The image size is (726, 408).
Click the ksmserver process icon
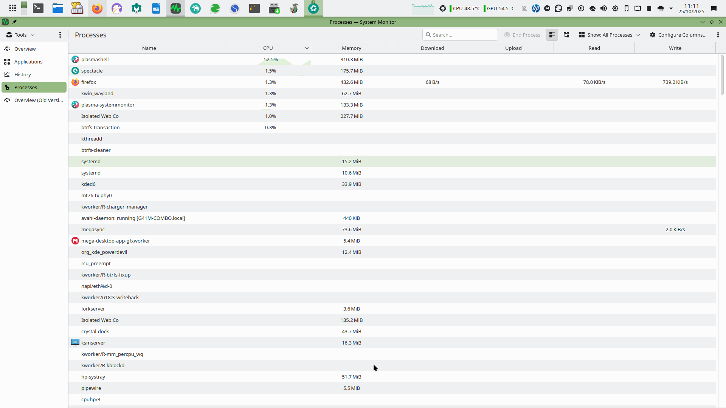tap(75, 343)
